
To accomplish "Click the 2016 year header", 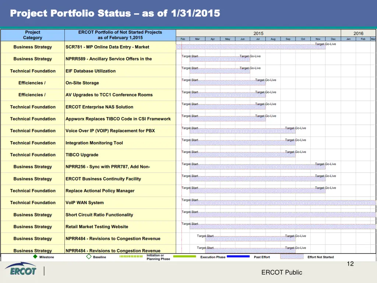I will tap(358, 33).
